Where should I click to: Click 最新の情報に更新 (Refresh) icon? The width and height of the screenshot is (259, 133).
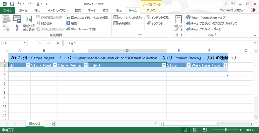(x=28, y=23)
